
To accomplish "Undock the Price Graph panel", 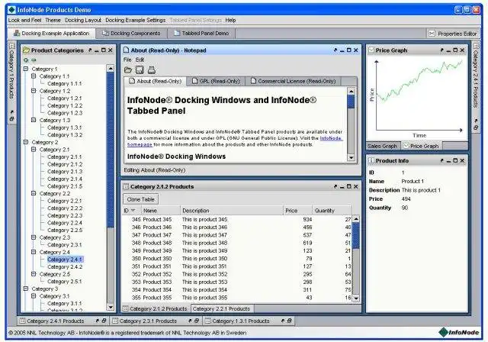I will click(x=441, y=50).
